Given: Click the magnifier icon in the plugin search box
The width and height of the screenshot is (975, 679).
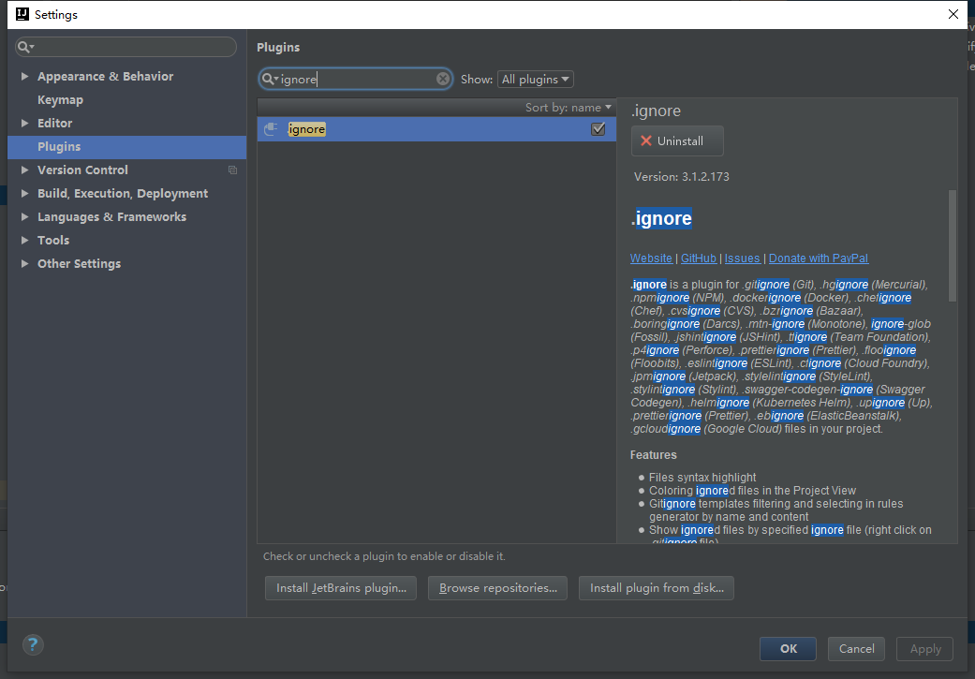Looking at the screenshot, I should point(269,79).
